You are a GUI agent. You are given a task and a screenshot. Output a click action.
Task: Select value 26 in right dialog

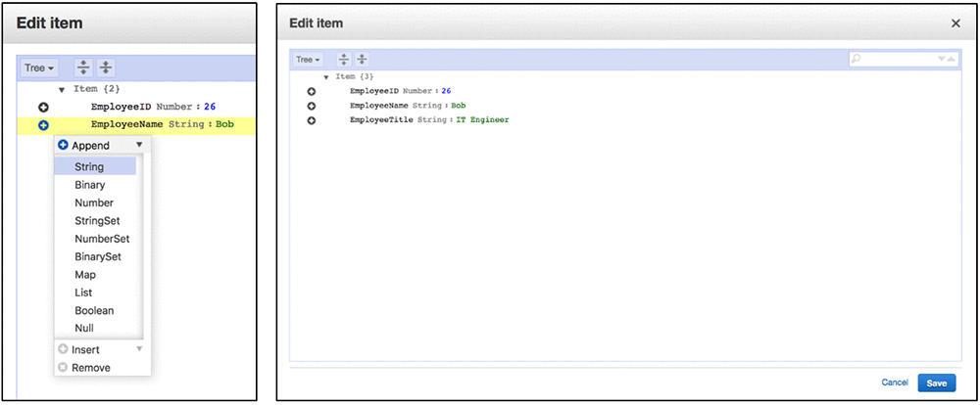446,91
